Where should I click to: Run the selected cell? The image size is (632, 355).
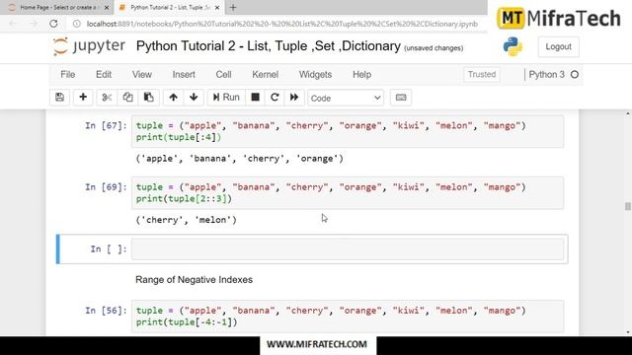226,98
